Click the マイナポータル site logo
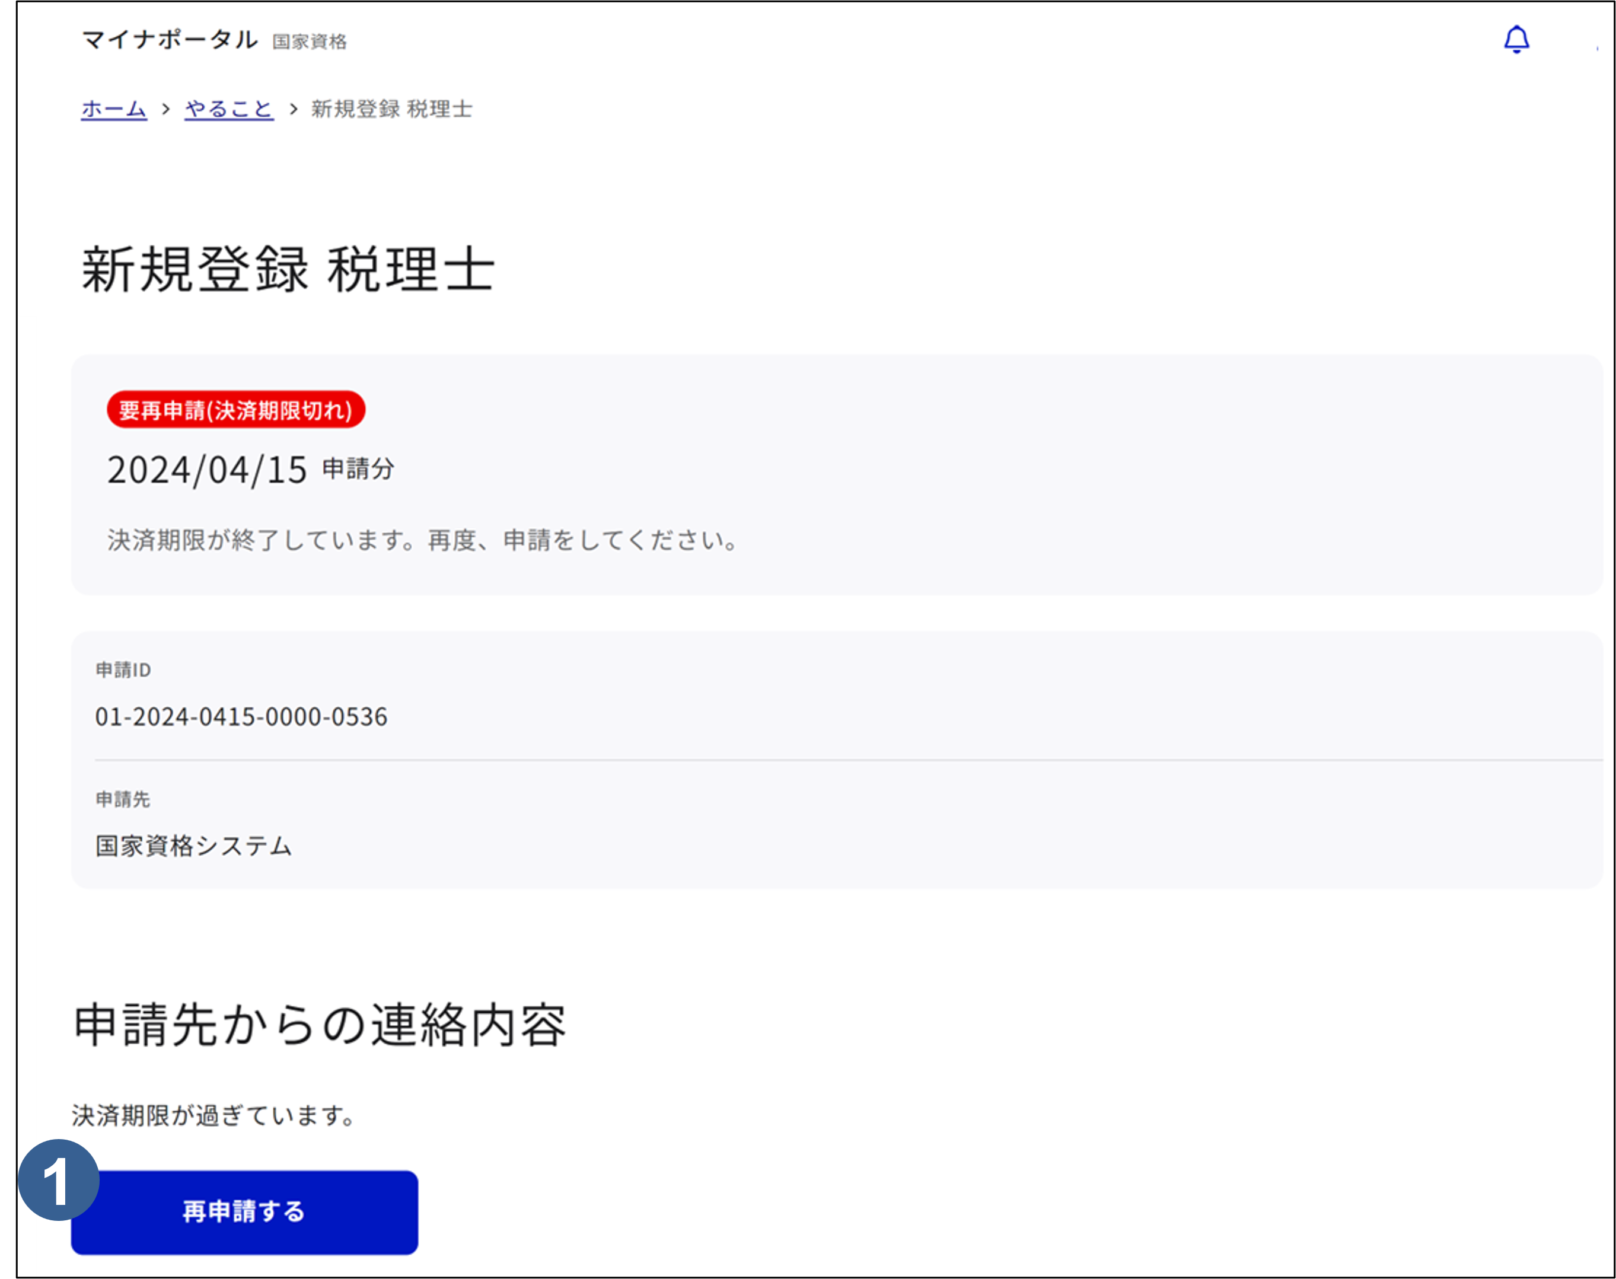 tap(170, 40)
